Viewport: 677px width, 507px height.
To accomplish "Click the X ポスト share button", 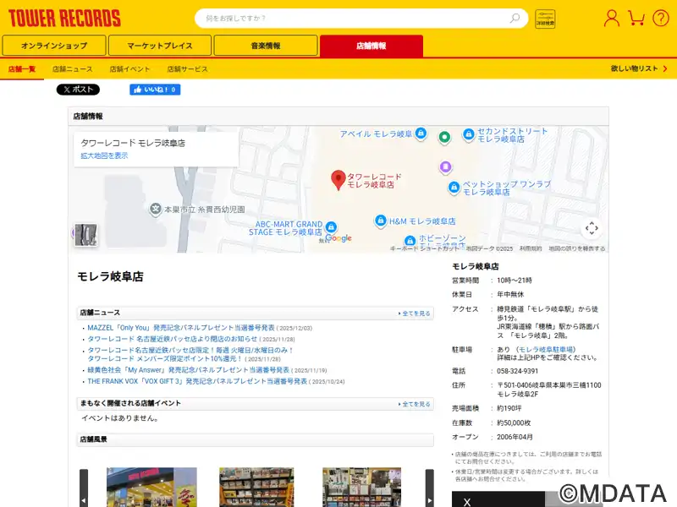I will coord(78,90).
